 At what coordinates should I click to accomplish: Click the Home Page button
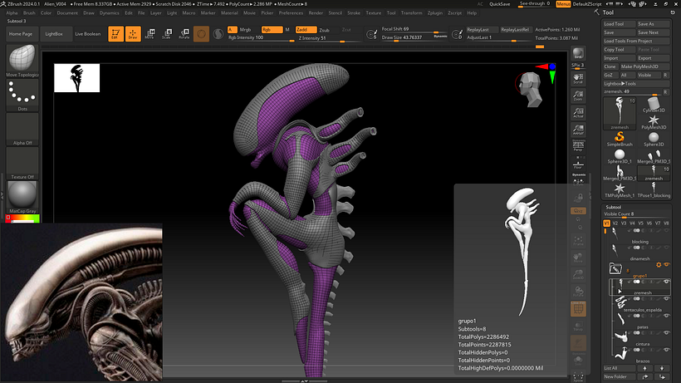[21, 34]
